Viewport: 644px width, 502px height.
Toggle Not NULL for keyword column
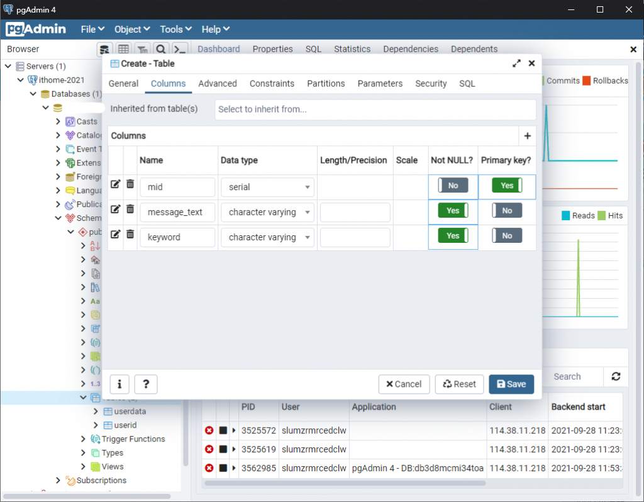[453, 235]
